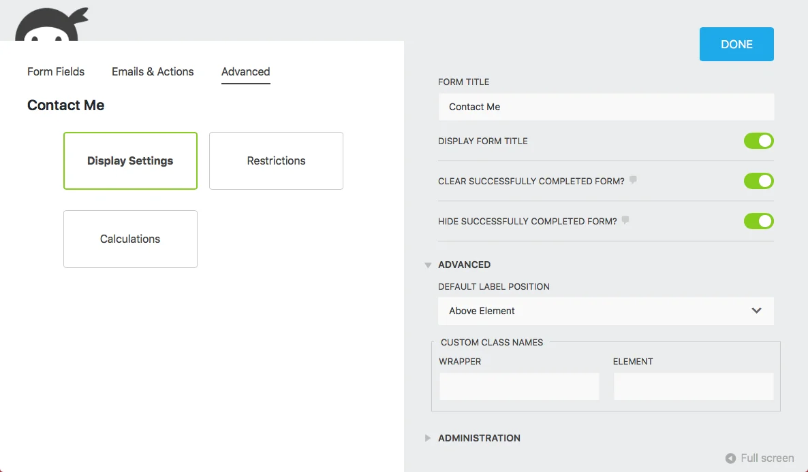The height and width of the screenshot is (472, 808).
Task: Toggle 'Hide successfully completed form?' off
Action: (758, 221)
